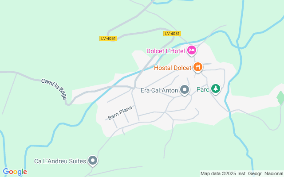
Task: Click the Era Cal Anton place name
Action: point(159,90)
